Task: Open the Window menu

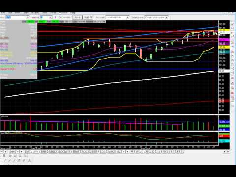Action: click(63, 13)
